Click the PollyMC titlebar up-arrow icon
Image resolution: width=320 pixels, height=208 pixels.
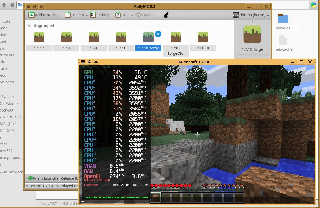(x=41, y=6)
